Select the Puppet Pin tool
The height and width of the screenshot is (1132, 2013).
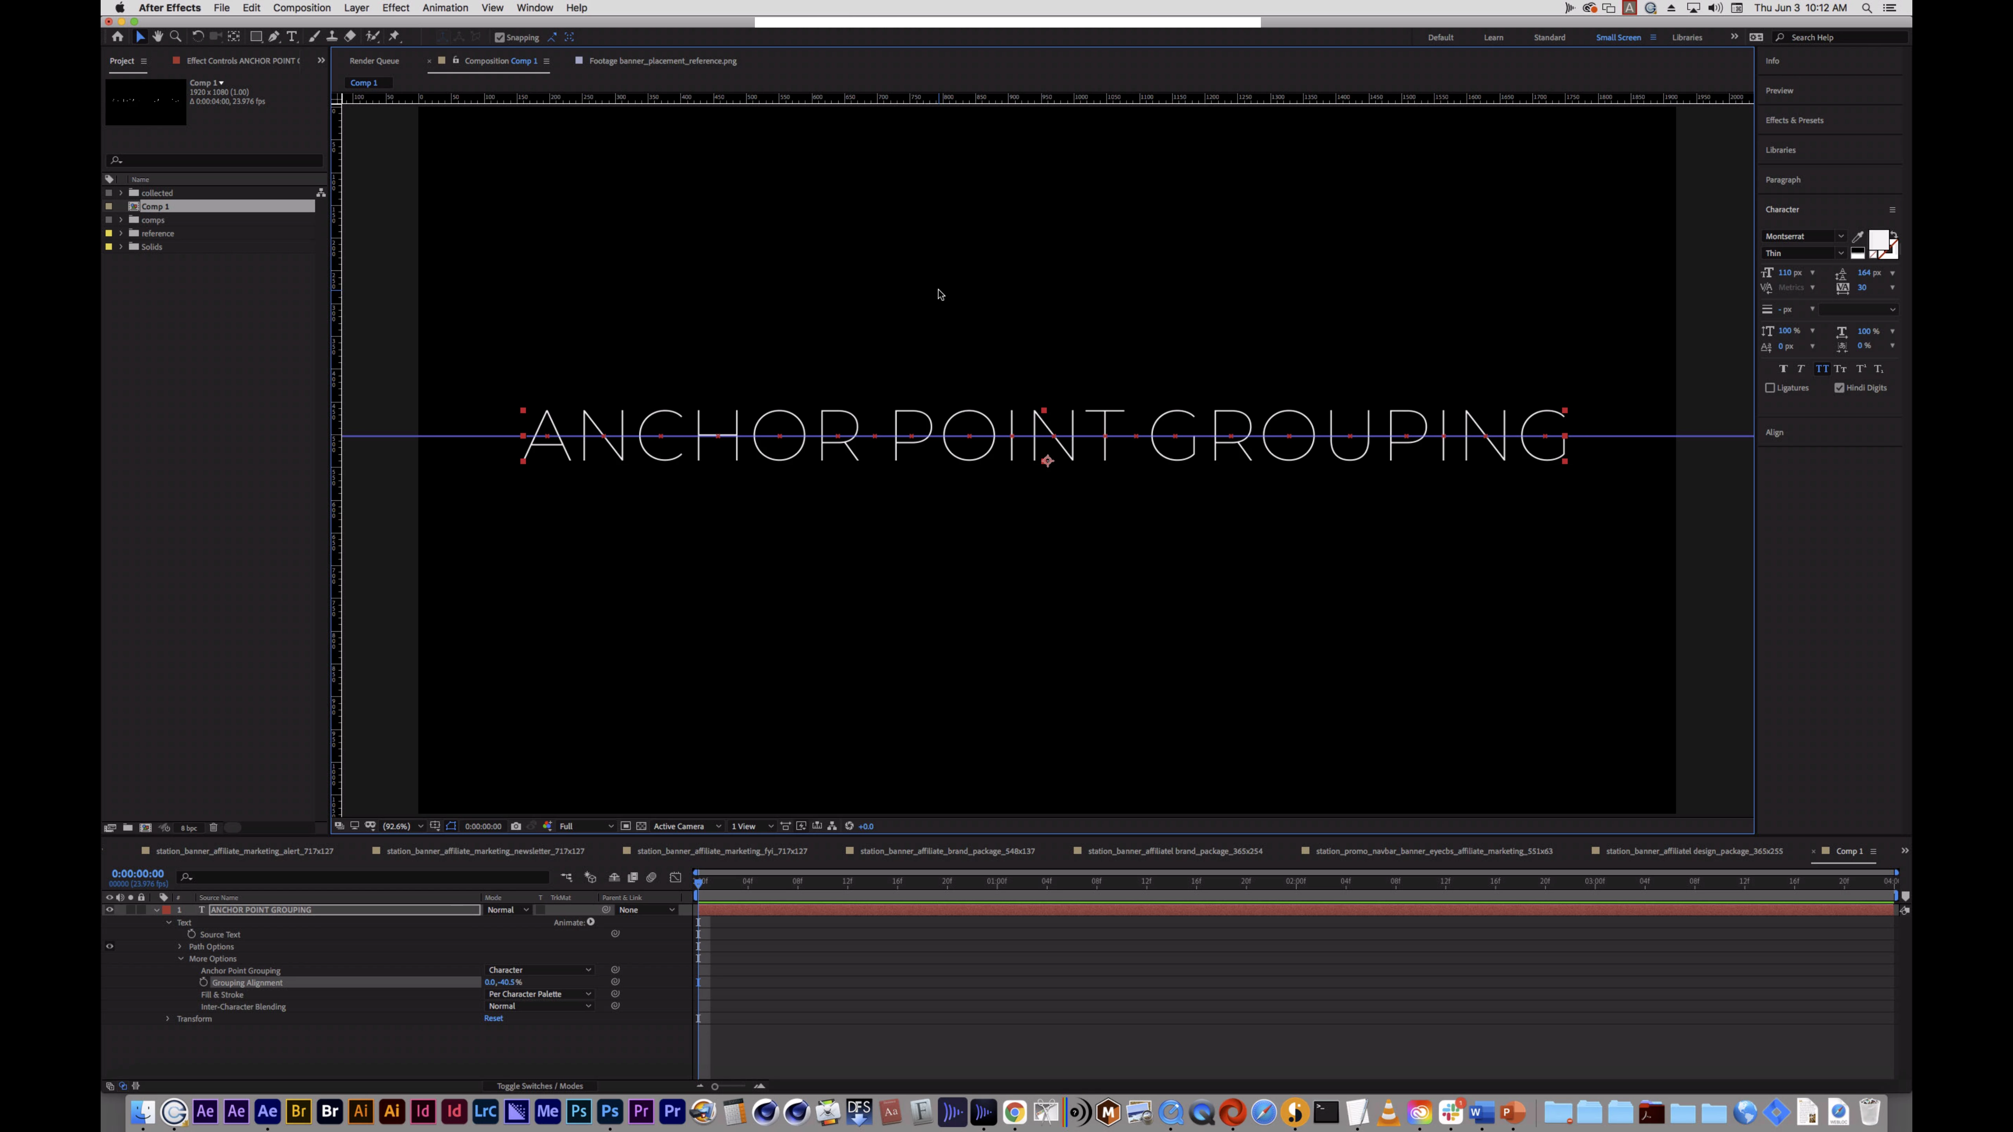pyautogui.click(x=394, y=37)
